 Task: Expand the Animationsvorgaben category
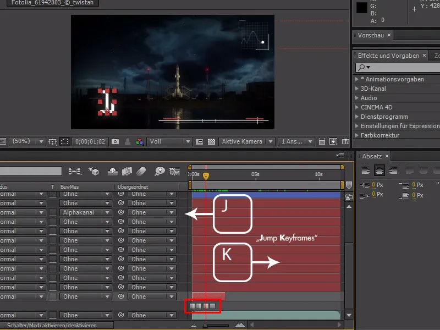click(x=356, y=79)
